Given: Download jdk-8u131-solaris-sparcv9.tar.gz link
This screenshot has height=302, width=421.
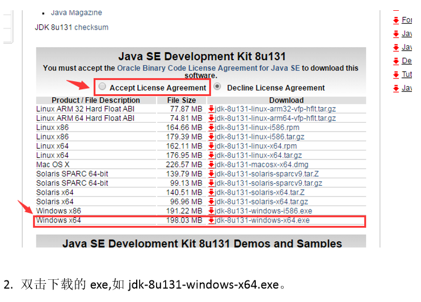Looking at the screenshot, I should click(x=268, y=183).
